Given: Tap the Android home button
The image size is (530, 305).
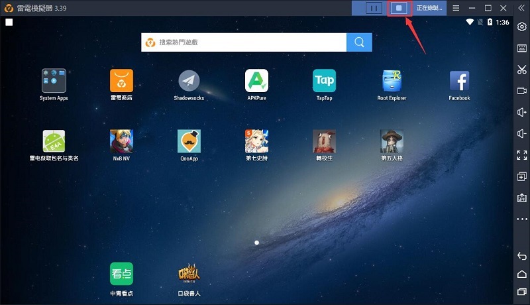Looking at the screenshot, I should [x=522, y=274].
